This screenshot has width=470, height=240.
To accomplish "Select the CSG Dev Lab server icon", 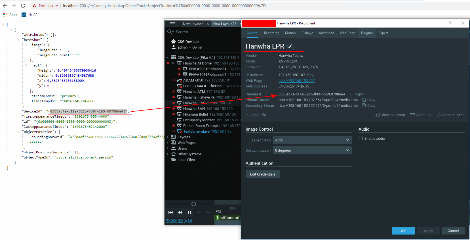I will coord(174,57).
